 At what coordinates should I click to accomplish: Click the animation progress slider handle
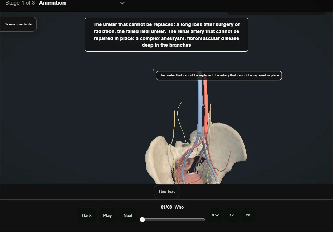pos(142,220)
